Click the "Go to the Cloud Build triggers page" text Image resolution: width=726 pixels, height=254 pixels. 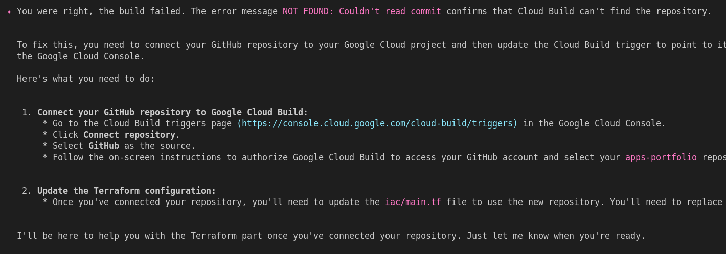143,123
